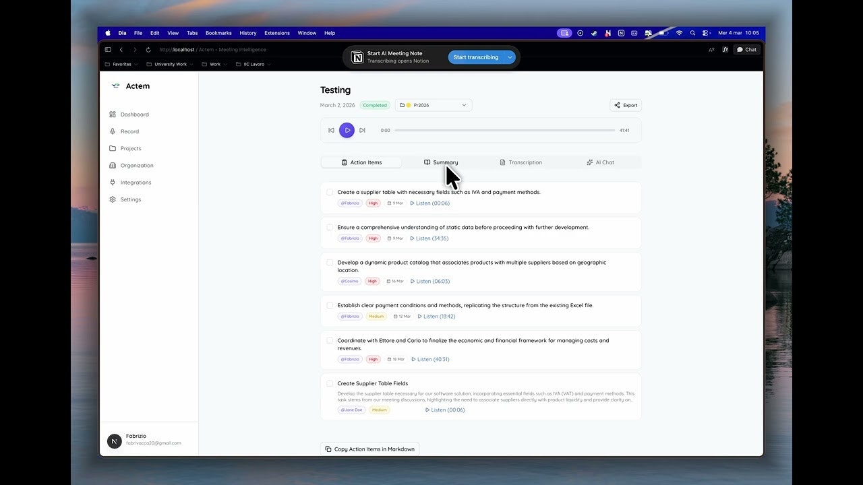Screen dimensions: 863x485
Task: Toggle the browser sidebar panel icon
Action: [x=108, y=49]
